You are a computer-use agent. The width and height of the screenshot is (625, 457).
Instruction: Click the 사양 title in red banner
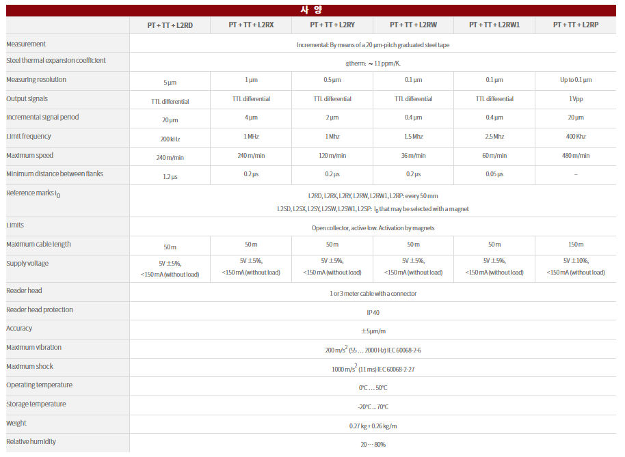[x=311, y=10]
